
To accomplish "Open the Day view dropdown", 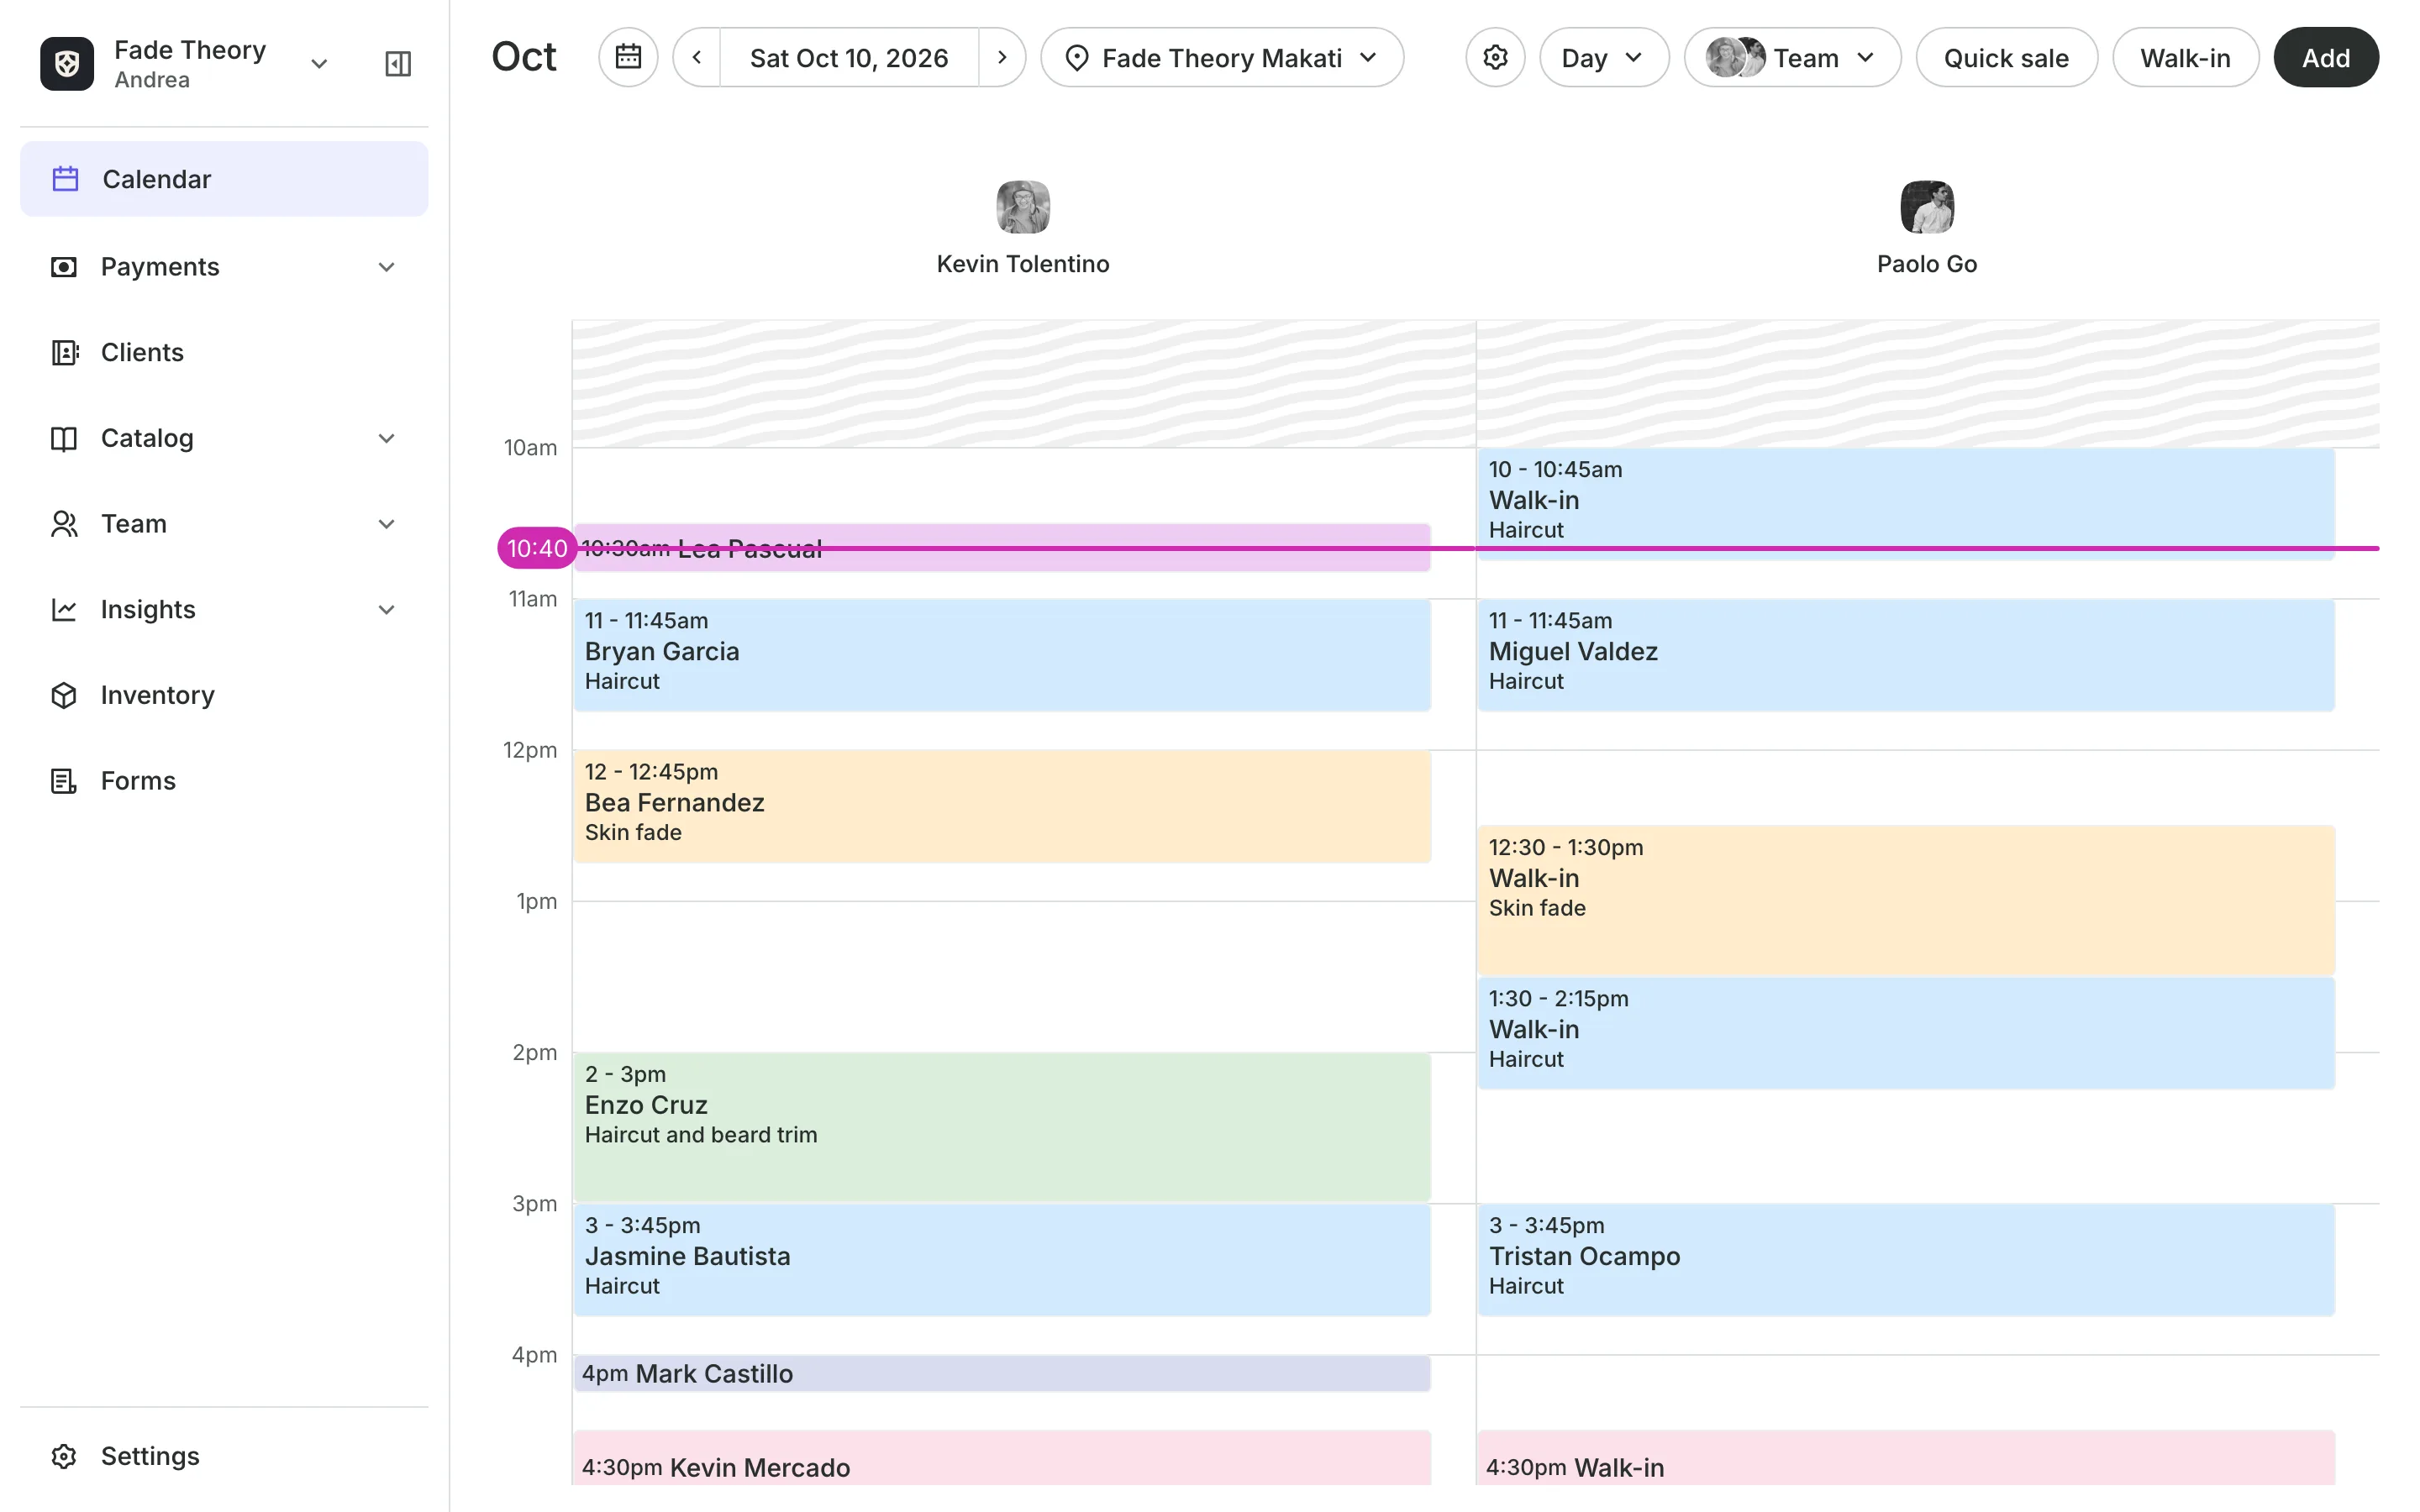I will click(1604, 57).
